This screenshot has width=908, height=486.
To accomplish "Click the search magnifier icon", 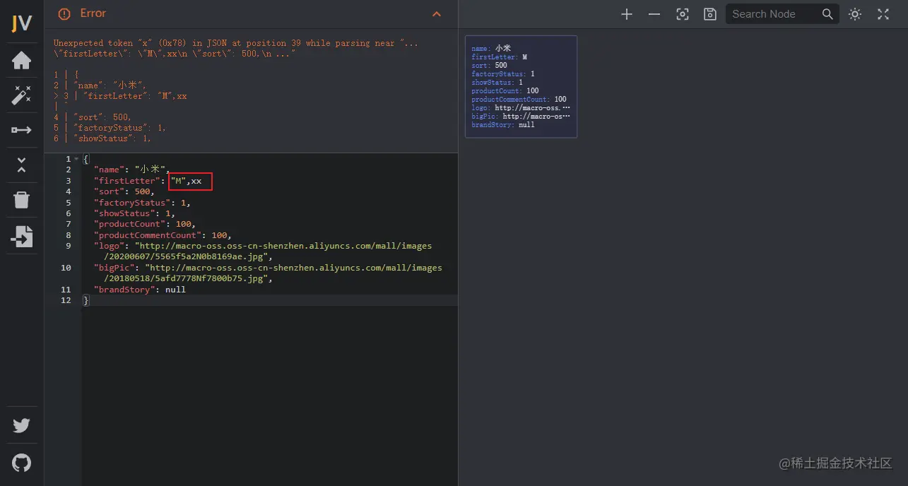I will click(827, 14).
